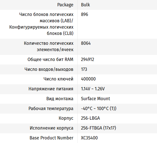Select the 256-LBGA package value
This screenshot has width=157, height=146.
[x=90, y=118]
